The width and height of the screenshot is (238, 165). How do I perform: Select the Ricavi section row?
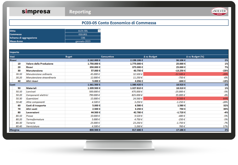coord(14,60)
